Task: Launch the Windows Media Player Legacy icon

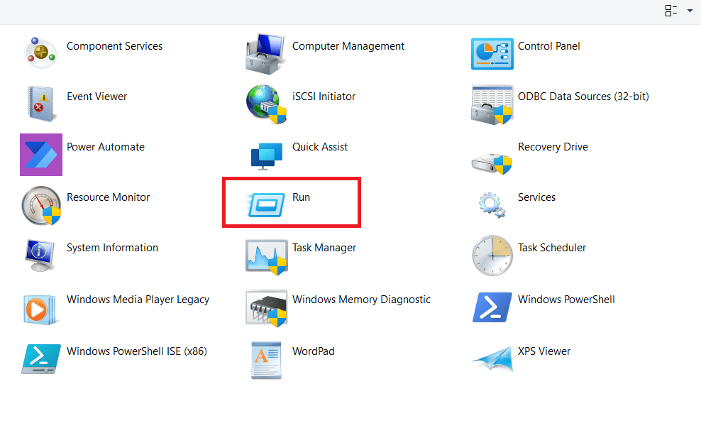Action: [x=40, y=309]
